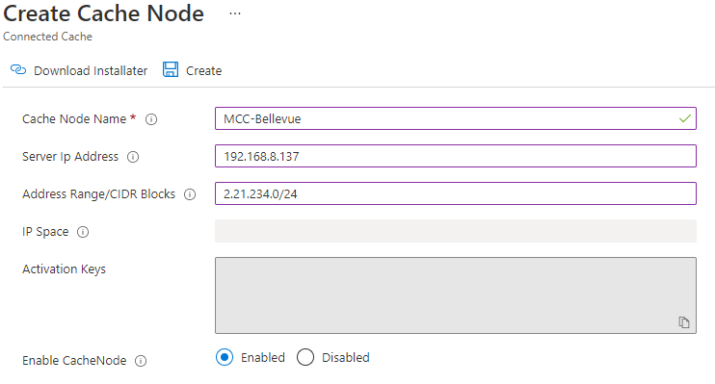This screenshot has width=715, height=384.
Task: Click the Server Ip Address input field
Action: (x=456, y=156)
